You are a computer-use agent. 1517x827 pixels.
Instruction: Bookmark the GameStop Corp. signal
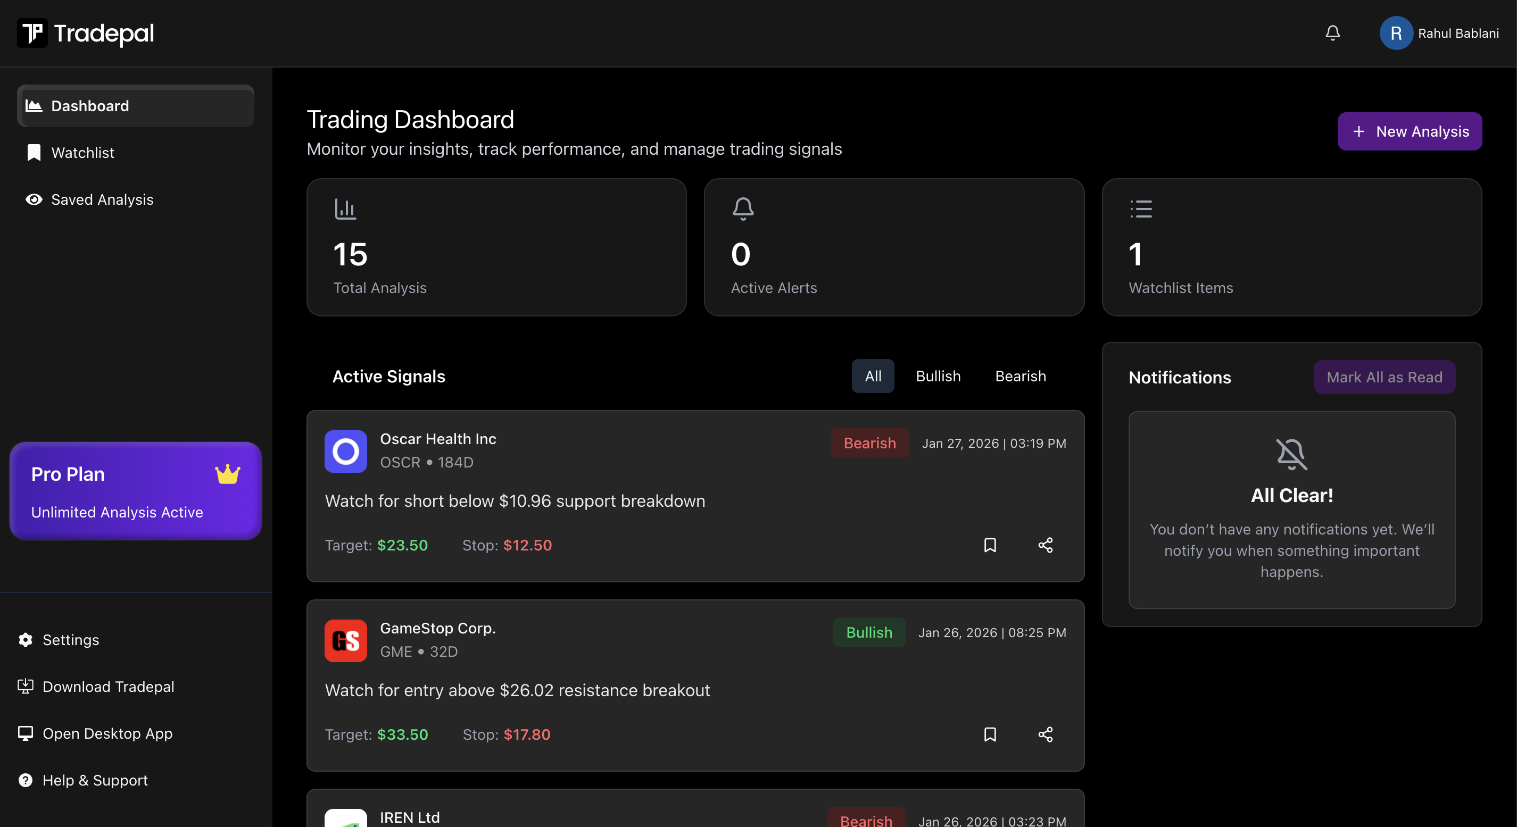[990, 734]
